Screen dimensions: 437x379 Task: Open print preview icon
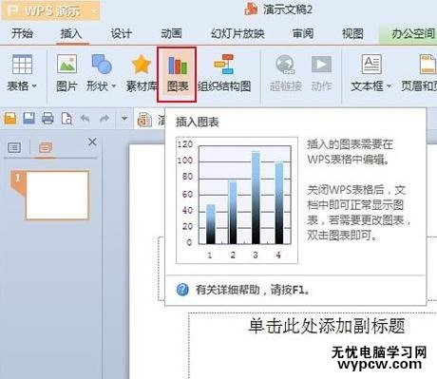pyautogui.click(x=66, y=119)
